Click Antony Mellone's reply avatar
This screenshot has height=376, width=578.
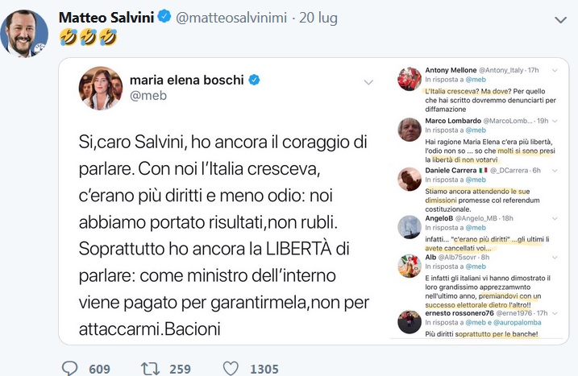[410, 79]
